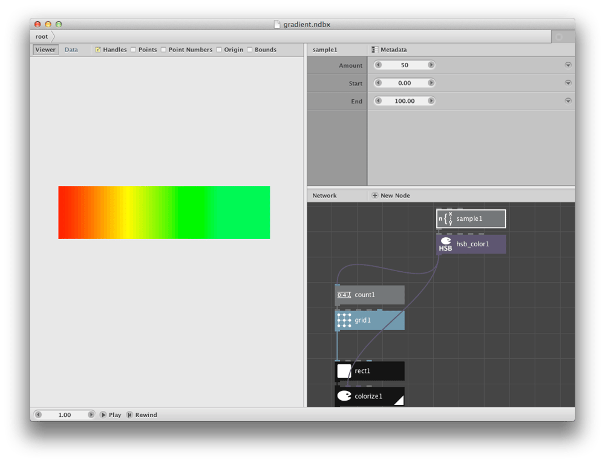Screen dimensions: 605x463
Task: Click the Metadata button
Action: pos(389,50)
